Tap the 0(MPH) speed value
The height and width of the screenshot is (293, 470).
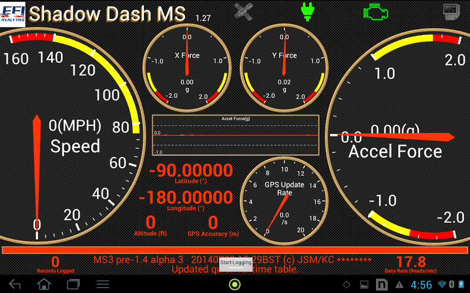click(75, 125)
